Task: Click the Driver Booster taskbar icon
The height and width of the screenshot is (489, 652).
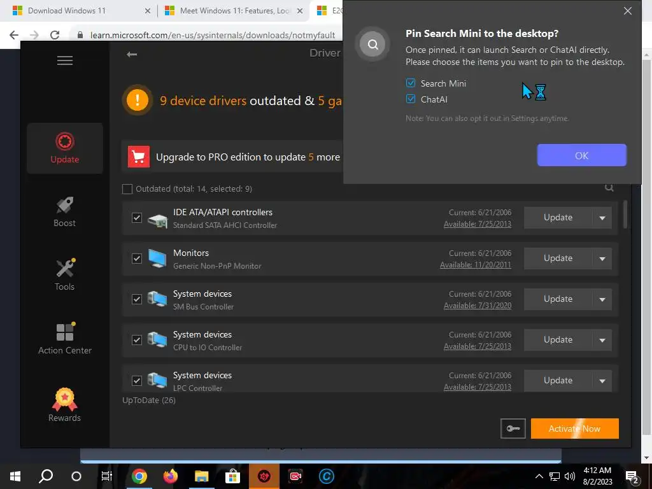Action: [x=264, y=476]
